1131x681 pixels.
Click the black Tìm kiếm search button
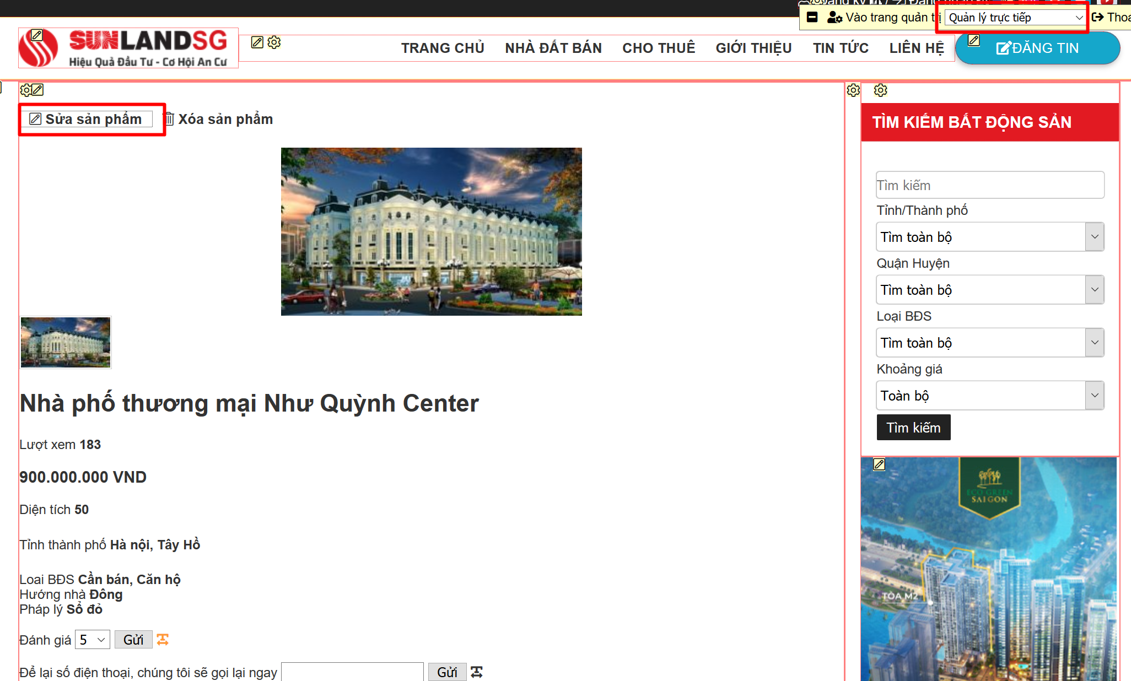913,428
